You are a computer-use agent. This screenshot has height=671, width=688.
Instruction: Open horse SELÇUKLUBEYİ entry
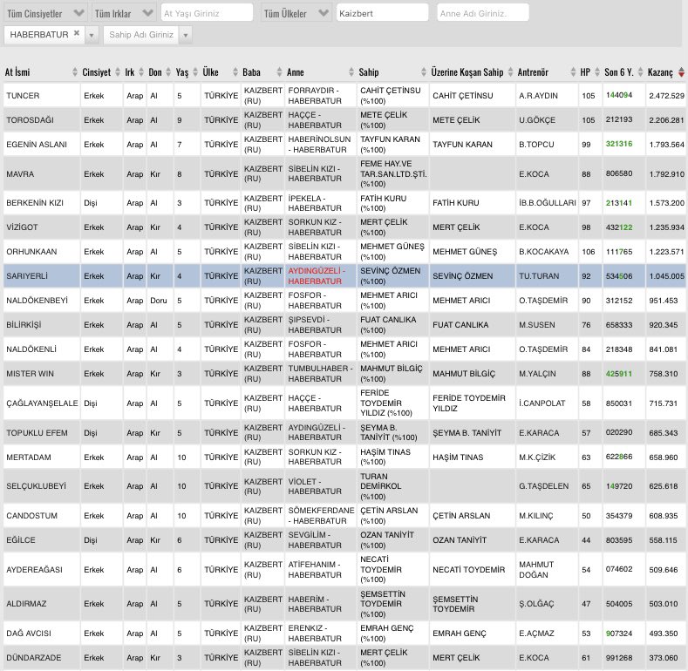point(36,486)
